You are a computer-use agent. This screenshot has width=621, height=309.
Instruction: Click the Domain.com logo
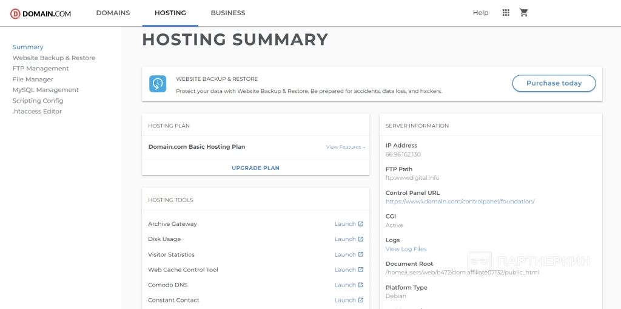point(41,13)
